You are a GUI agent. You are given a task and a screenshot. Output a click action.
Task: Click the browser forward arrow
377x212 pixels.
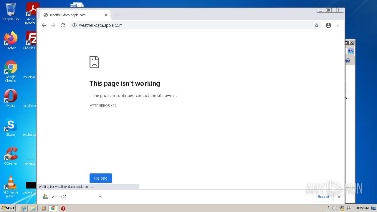pyautogui.click(x=53, y=25)
